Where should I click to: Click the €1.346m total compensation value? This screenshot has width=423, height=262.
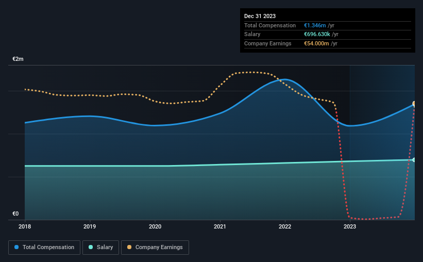(x=315, y=25)
